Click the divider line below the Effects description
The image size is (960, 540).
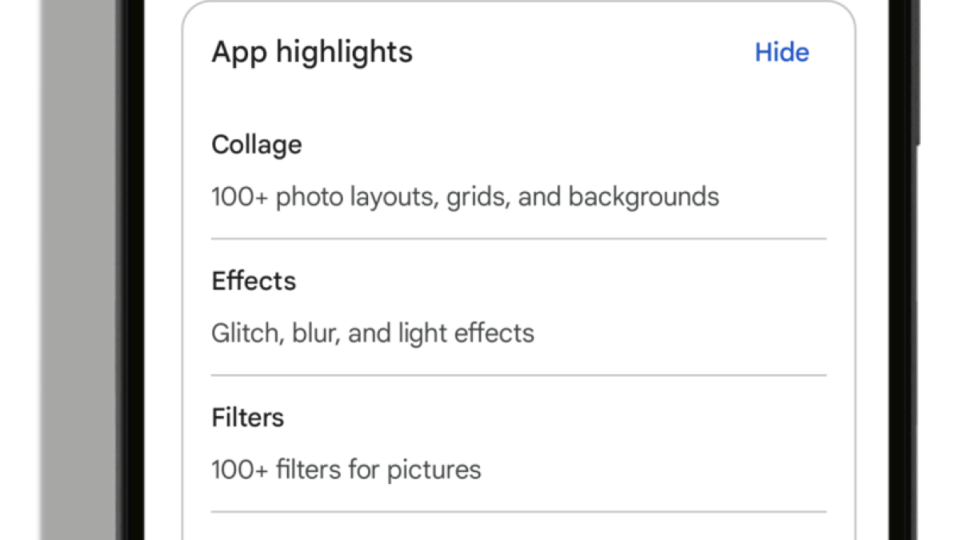coord(518,375)
